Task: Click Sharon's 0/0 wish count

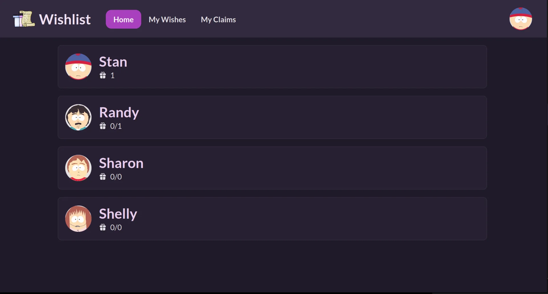Action: pos(116,177)
